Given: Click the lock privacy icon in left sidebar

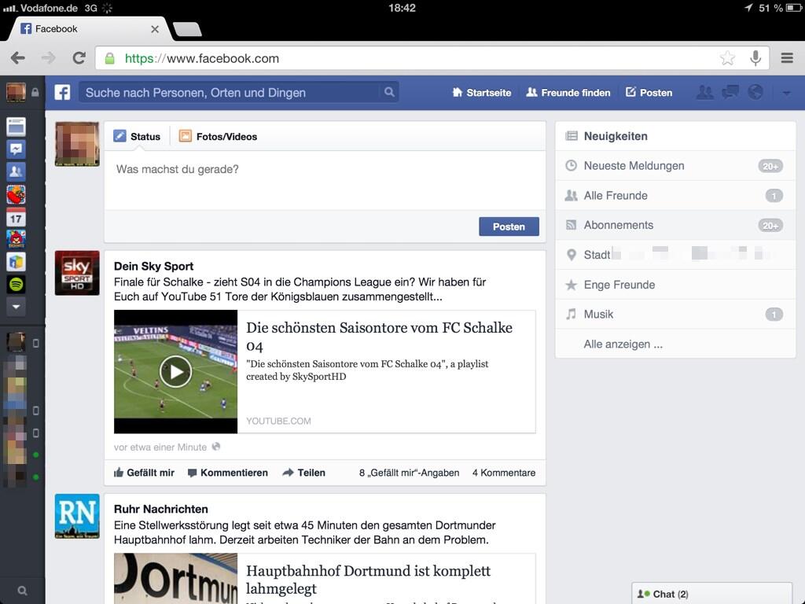Looking at the screenshot, I should click(x=35, y=93).
